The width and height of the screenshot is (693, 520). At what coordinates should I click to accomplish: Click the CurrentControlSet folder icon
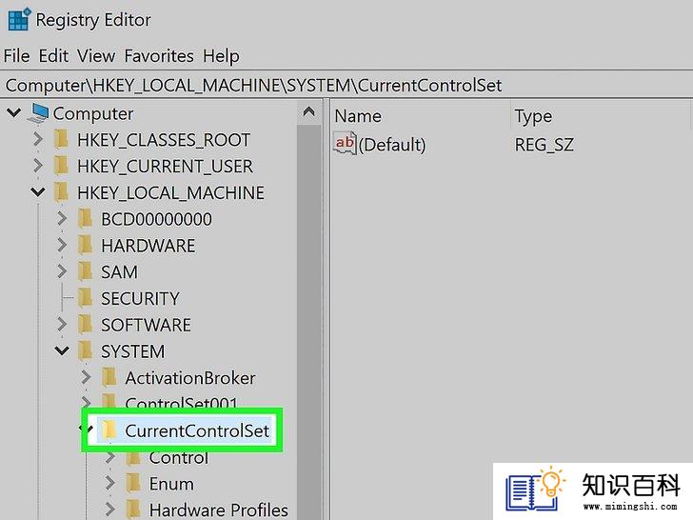[109, 430]
